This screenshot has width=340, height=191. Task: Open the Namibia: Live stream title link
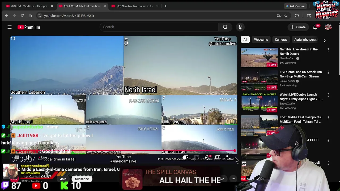(299, 51)
